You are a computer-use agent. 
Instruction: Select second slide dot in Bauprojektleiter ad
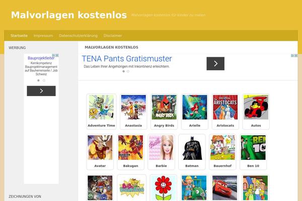(x=44, y=80)
